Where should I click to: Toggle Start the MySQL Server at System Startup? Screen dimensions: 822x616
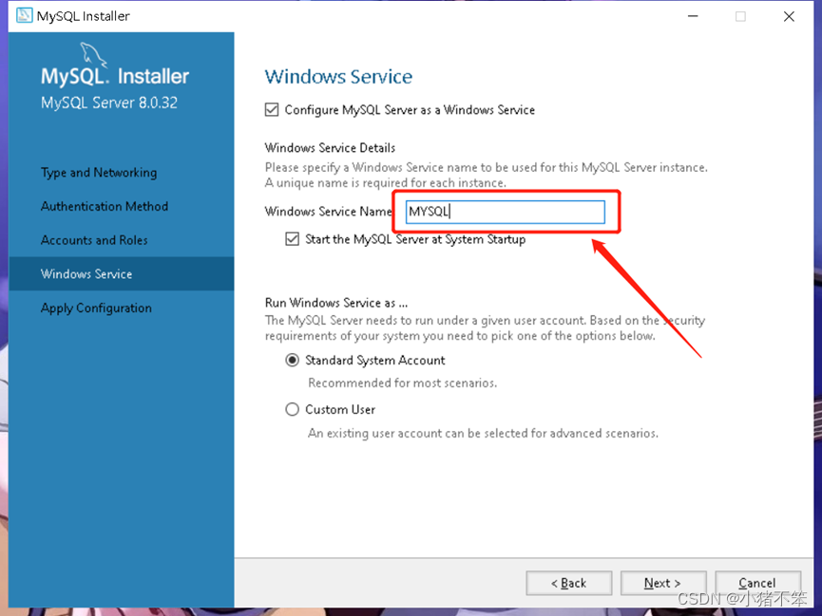tap(292, 239)
